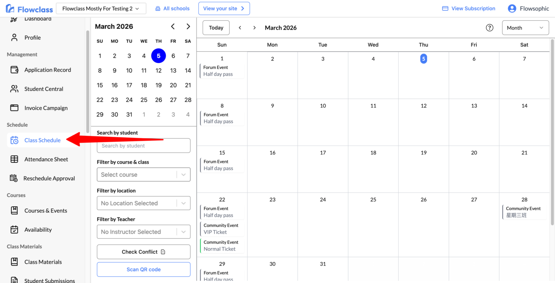Image resolution: width=555 pixels, height=283 pixels.
Task: Click the help question mark icon
Action: pos(489,28)
